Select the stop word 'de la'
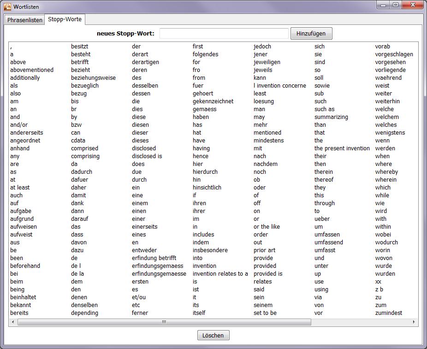The image size is (427, 349). tap(77, 274)
